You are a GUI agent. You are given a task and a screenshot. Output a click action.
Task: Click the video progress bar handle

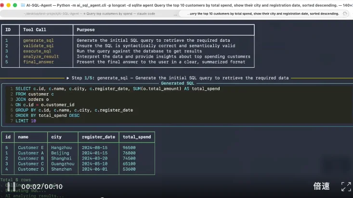103,198
